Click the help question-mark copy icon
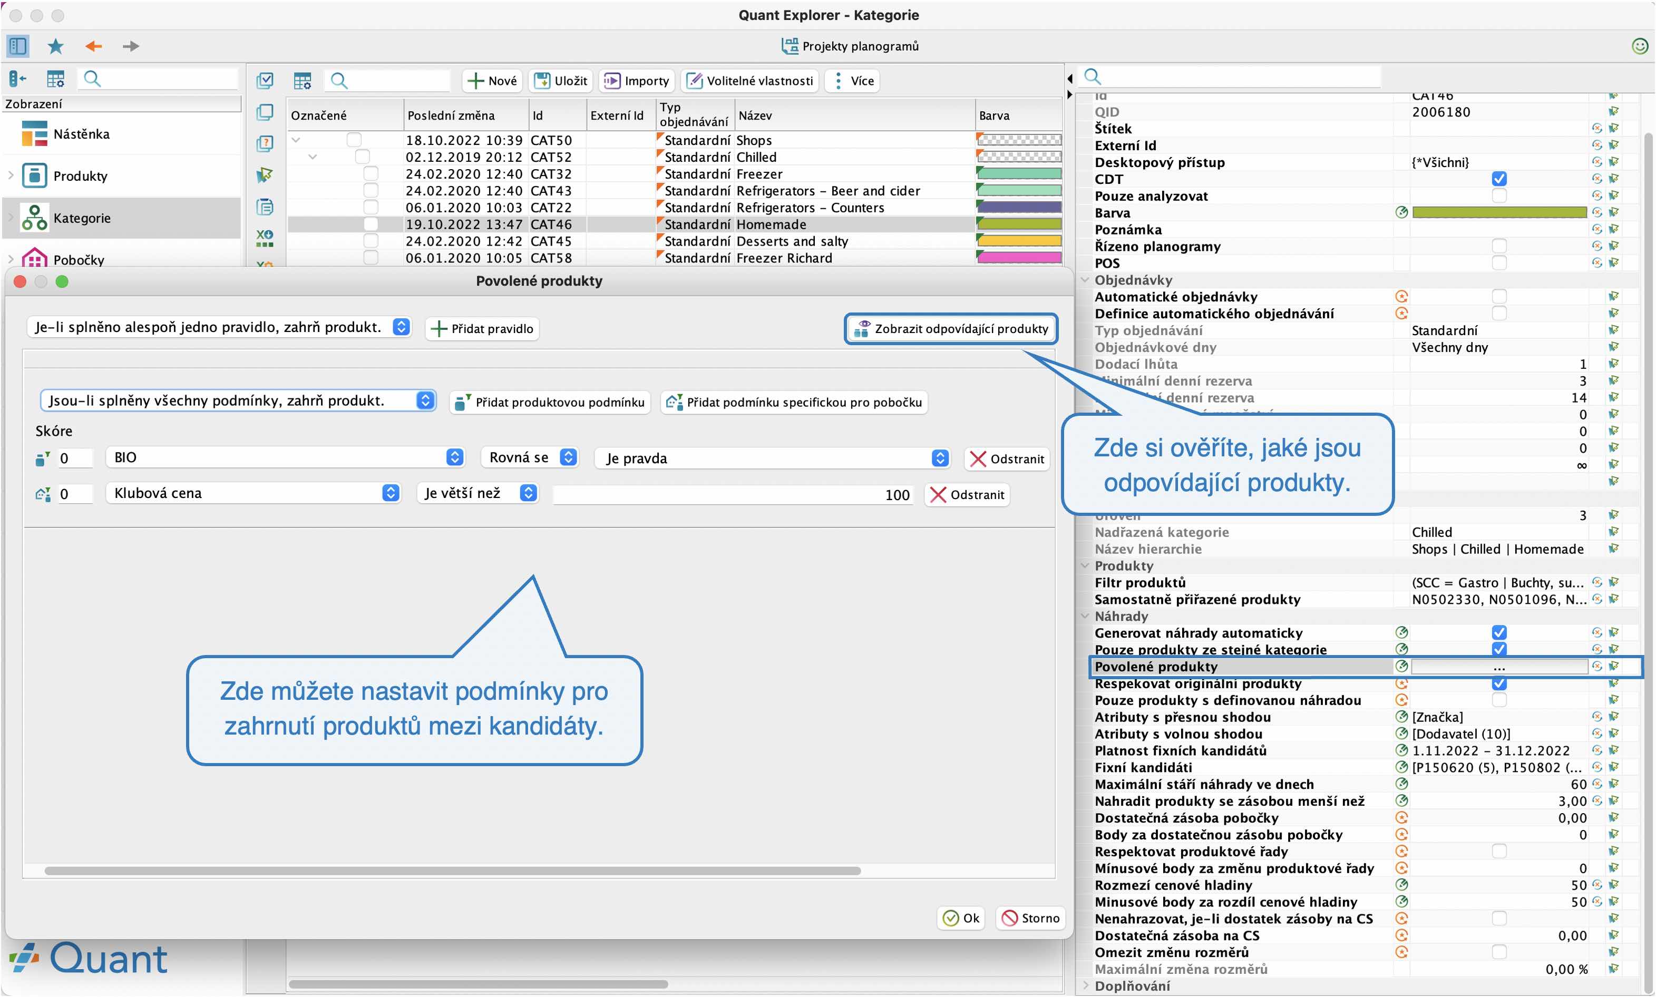1656x997 pixels. pos(265,143)
